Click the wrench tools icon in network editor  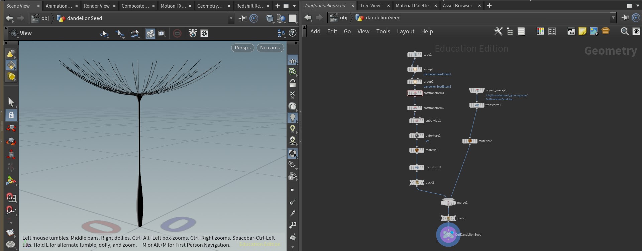[498, 31]
